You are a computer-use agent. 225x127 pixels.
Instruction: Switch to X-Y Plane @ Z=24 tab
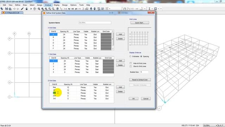12,13
